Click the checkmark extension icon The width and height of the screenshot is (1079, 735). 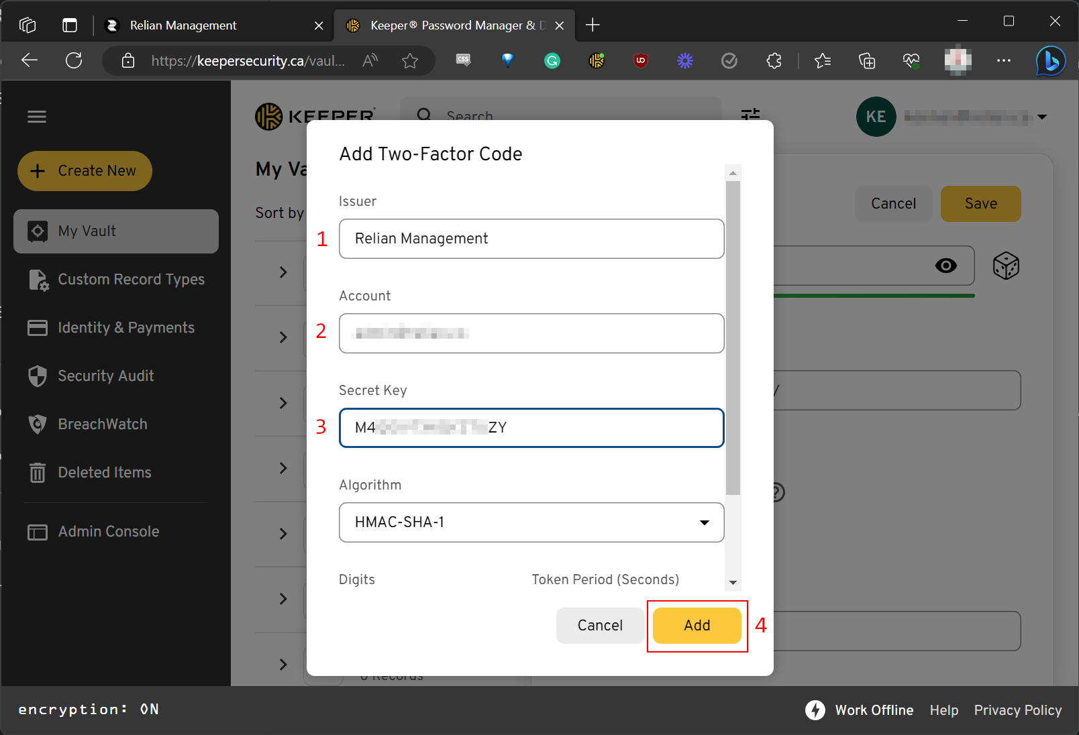coord(729,61)
